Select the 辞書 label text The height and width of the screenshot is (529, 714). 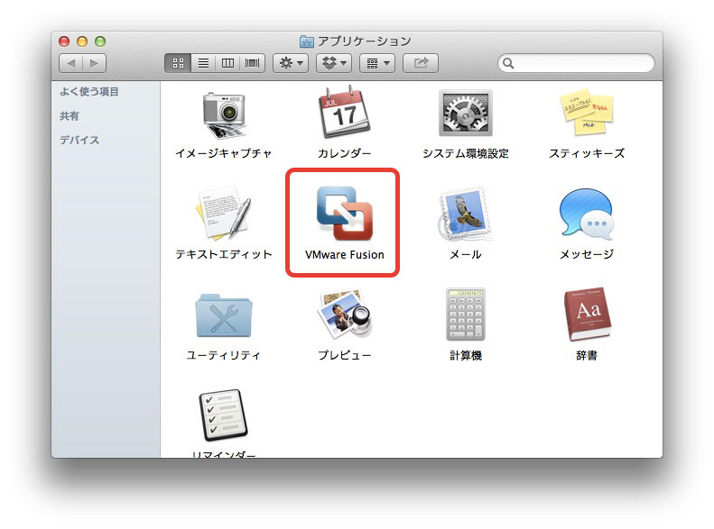tap(587, 355)
